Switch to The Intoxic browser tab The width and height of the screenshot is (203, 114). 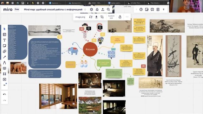154,3
